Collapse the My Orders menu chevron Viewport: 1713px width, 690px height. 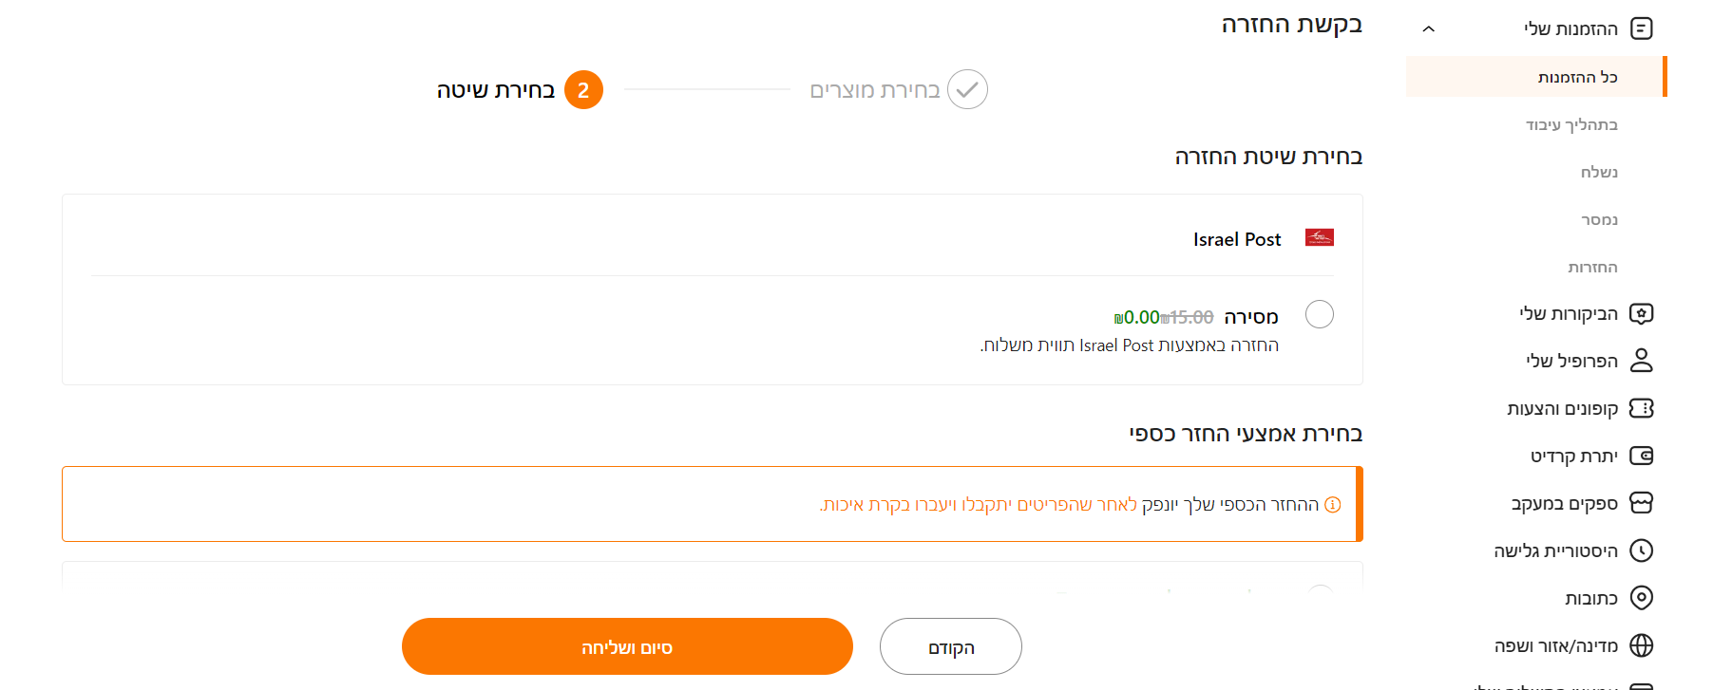(1428, 29)
